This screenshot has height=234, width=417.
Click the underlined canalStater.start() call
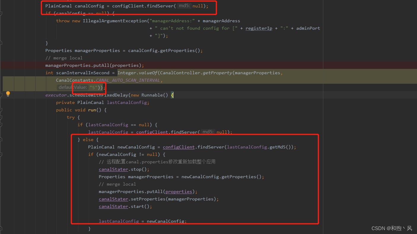click(x=113, y=206)
